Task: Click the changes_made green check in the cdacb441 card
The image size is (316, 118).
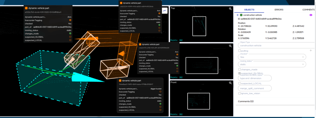Action: (x=177, y=66)
